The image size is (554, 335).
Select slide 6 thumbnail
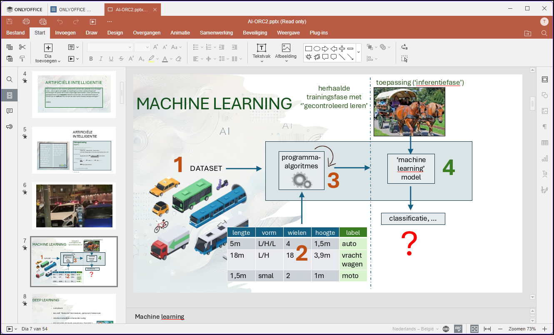74,206
